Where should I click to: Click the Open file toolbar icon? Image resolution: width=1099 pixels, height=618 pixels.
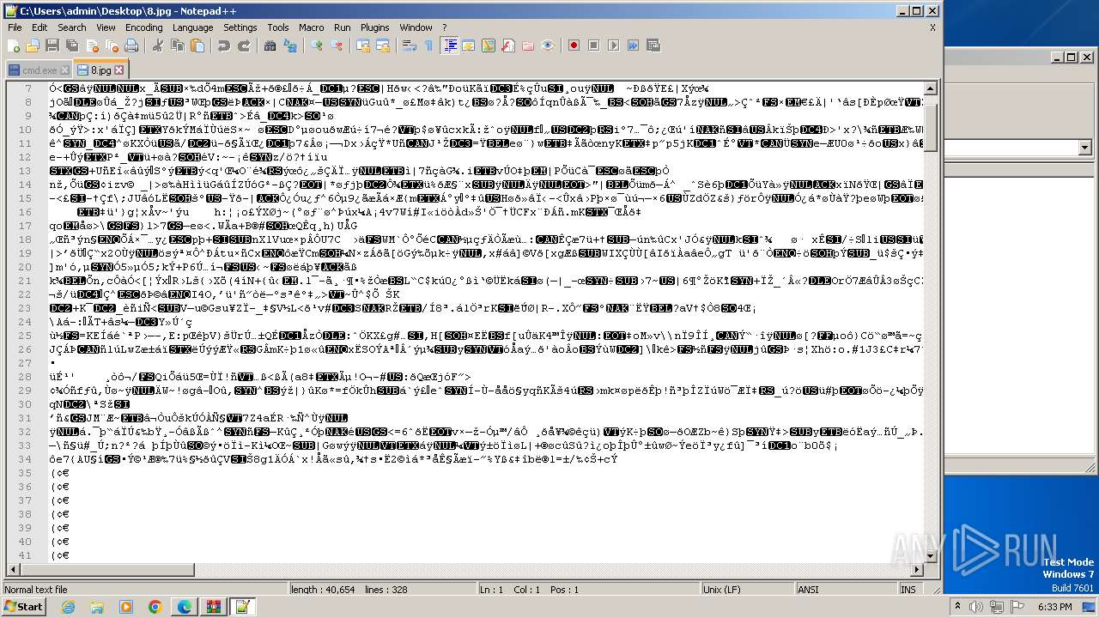(x=33, y=45)
